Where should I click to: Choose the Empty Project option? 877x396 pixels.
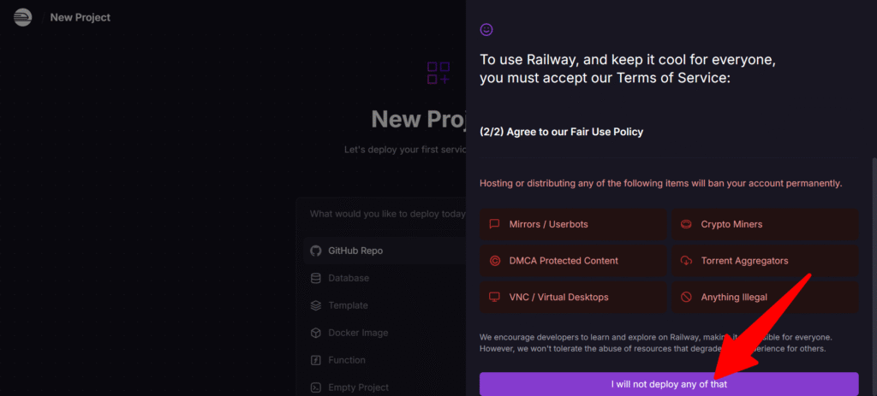pos(385,387)
